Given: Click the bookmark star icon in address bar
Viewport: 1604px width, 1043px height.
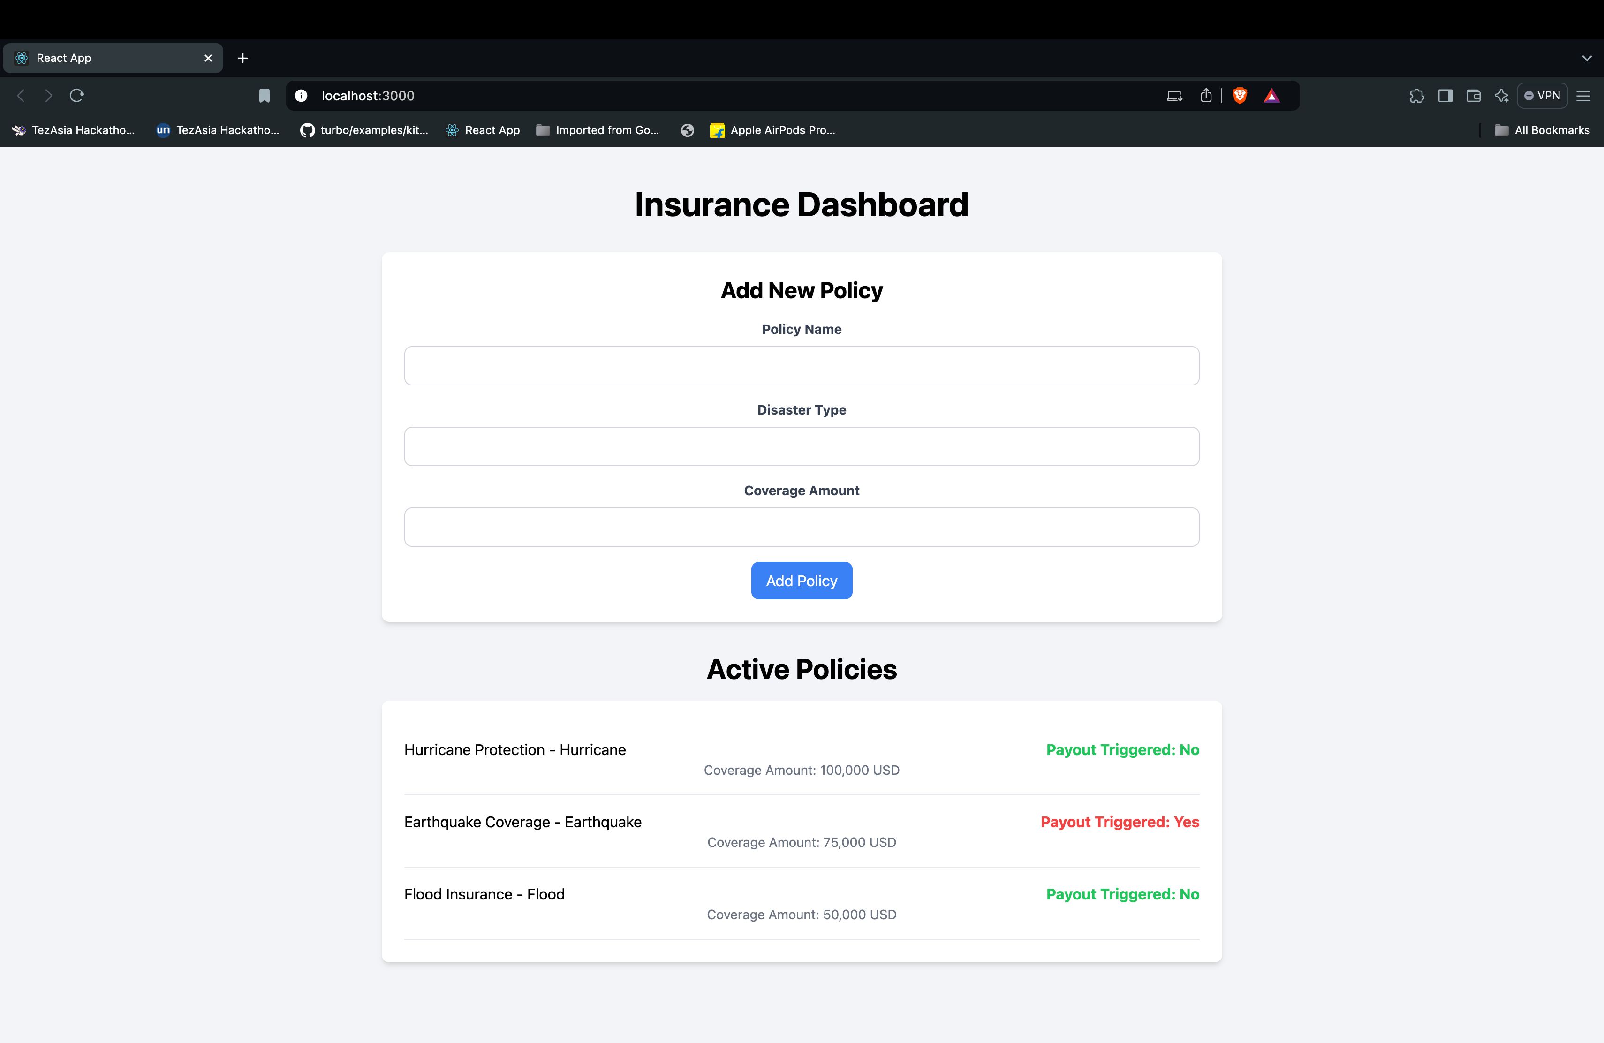Looking at the screenshot, I should pos(263,95).
